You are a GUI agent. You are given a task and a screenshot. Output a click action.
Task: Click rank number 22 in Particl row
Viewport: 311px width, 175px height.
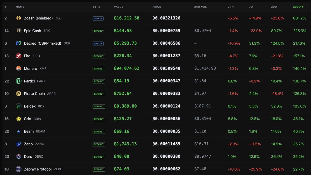coord(7,81)
